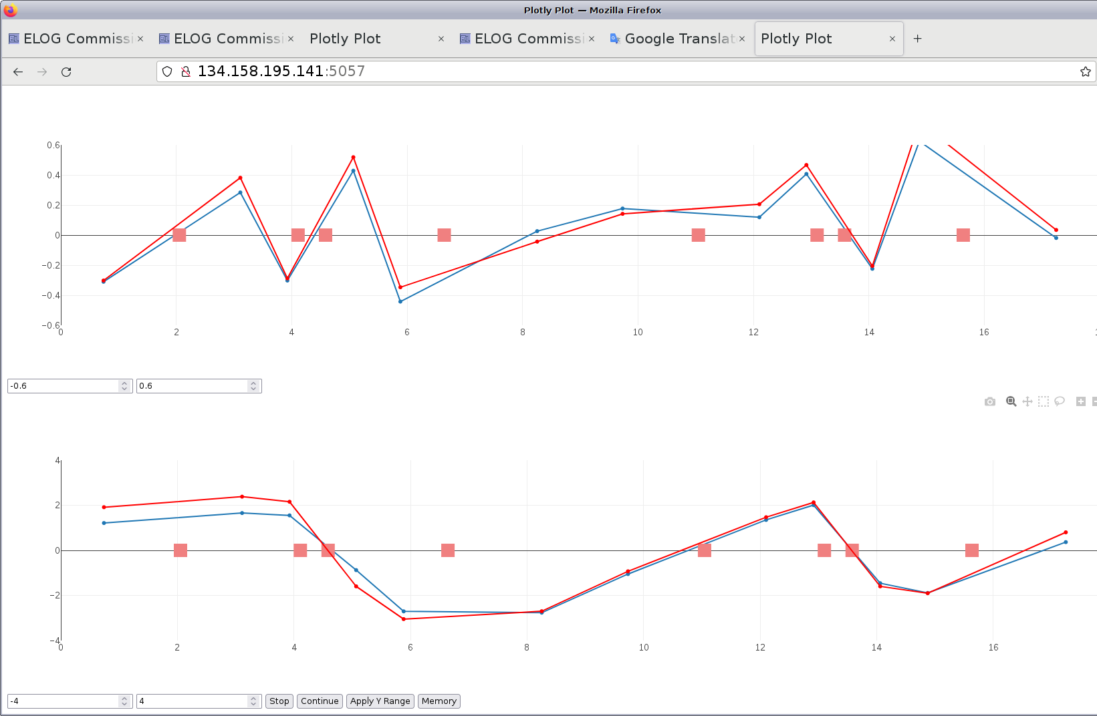Select the Plotly zoom tool
The height and width of the screenshot is (716, 1097).
point(1011,401)
